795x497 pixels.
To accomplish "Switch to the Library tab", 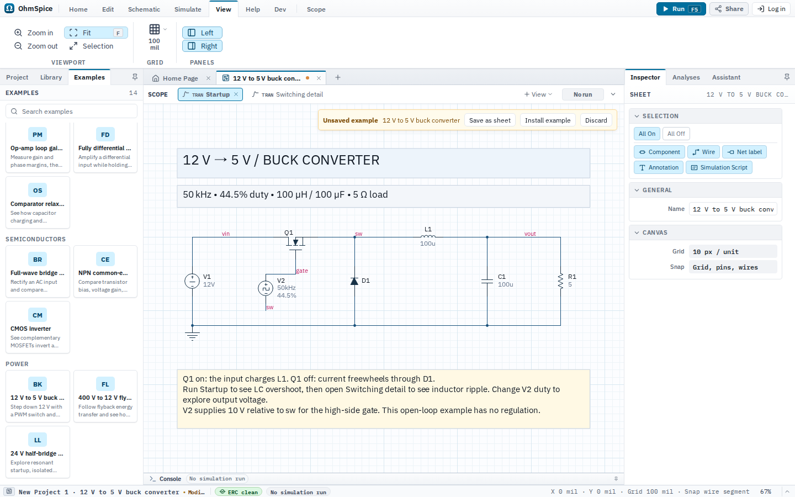I will (51, 77).
